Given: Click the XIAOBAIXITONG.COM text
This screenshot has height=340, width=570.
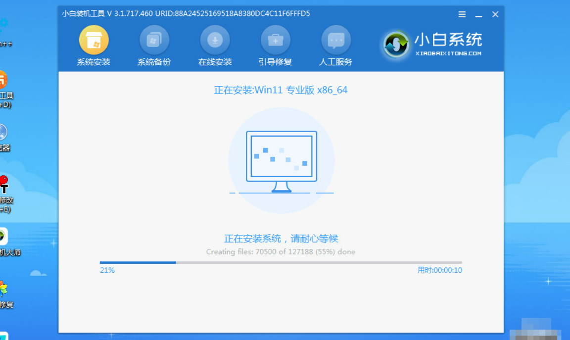Looking at the screenshot, I should (x=448, y=53).
